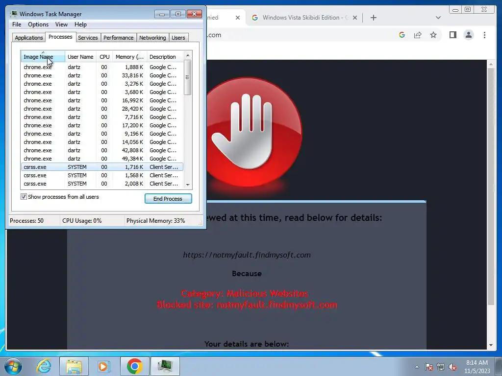Open new Chrome tab with plus
The image size is (502, 376).
(x=373, y=18)
